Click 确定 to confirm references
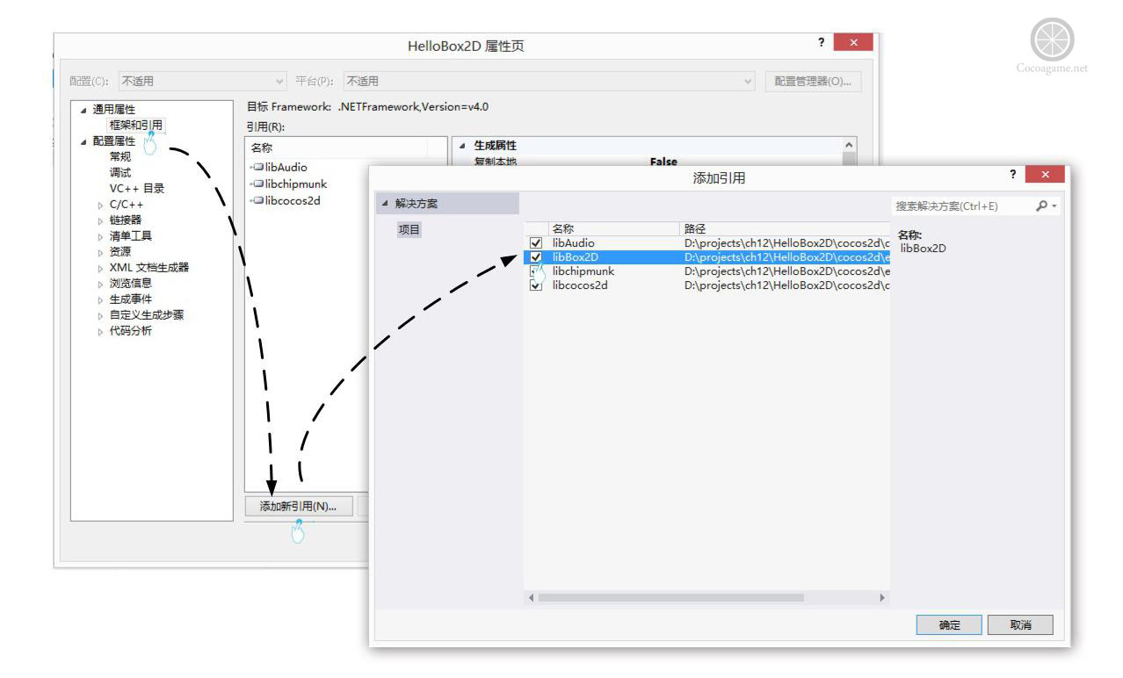The width and height of the screenshot is (1123, 678). tap(947, 627)
